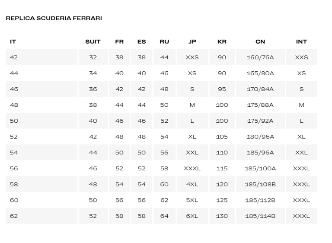Click the 160/76A size cell
The width and height of the screenshot is (332, 243).
[260, 58]
